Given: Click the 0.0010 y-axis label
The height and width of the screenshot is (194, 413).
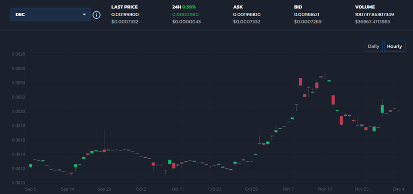Looking at the screenshot, I should click(18, 183).
